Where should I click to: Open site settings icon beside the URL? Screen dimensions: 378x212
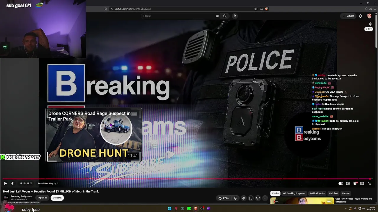(112, 9)
